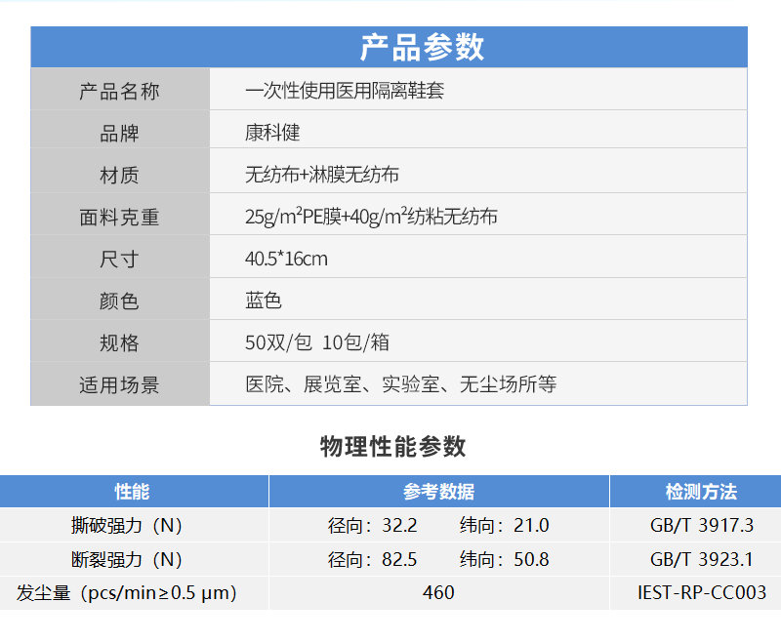Select the 性能 column header

point(133,491)
